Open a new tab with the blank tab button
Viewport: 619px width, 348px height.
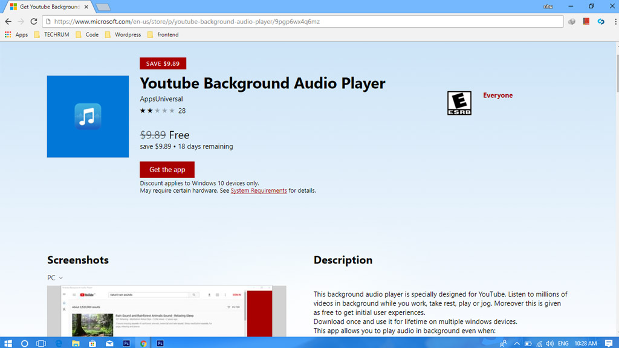click(103, 7)
